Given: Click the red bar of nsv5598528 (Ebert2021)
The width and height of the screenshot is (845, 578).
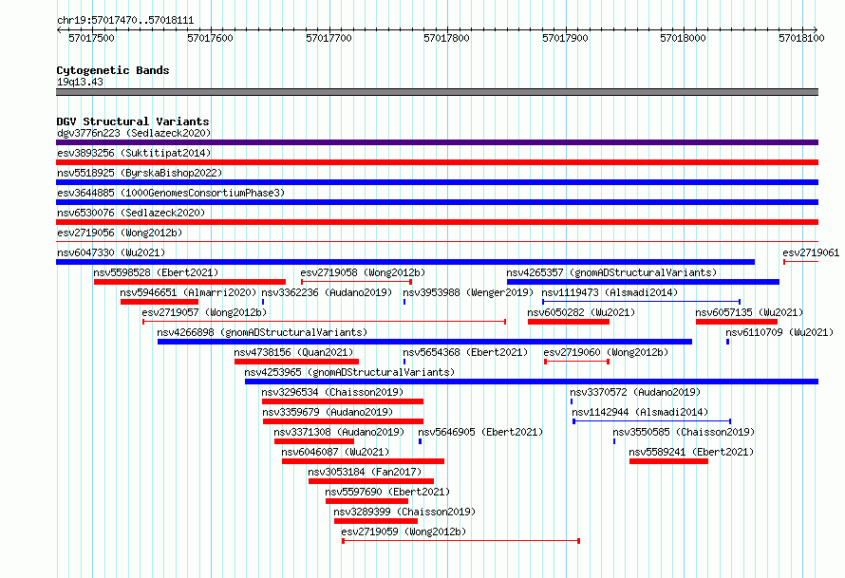Looking at the screenshot, I should (x=190, y=282).
